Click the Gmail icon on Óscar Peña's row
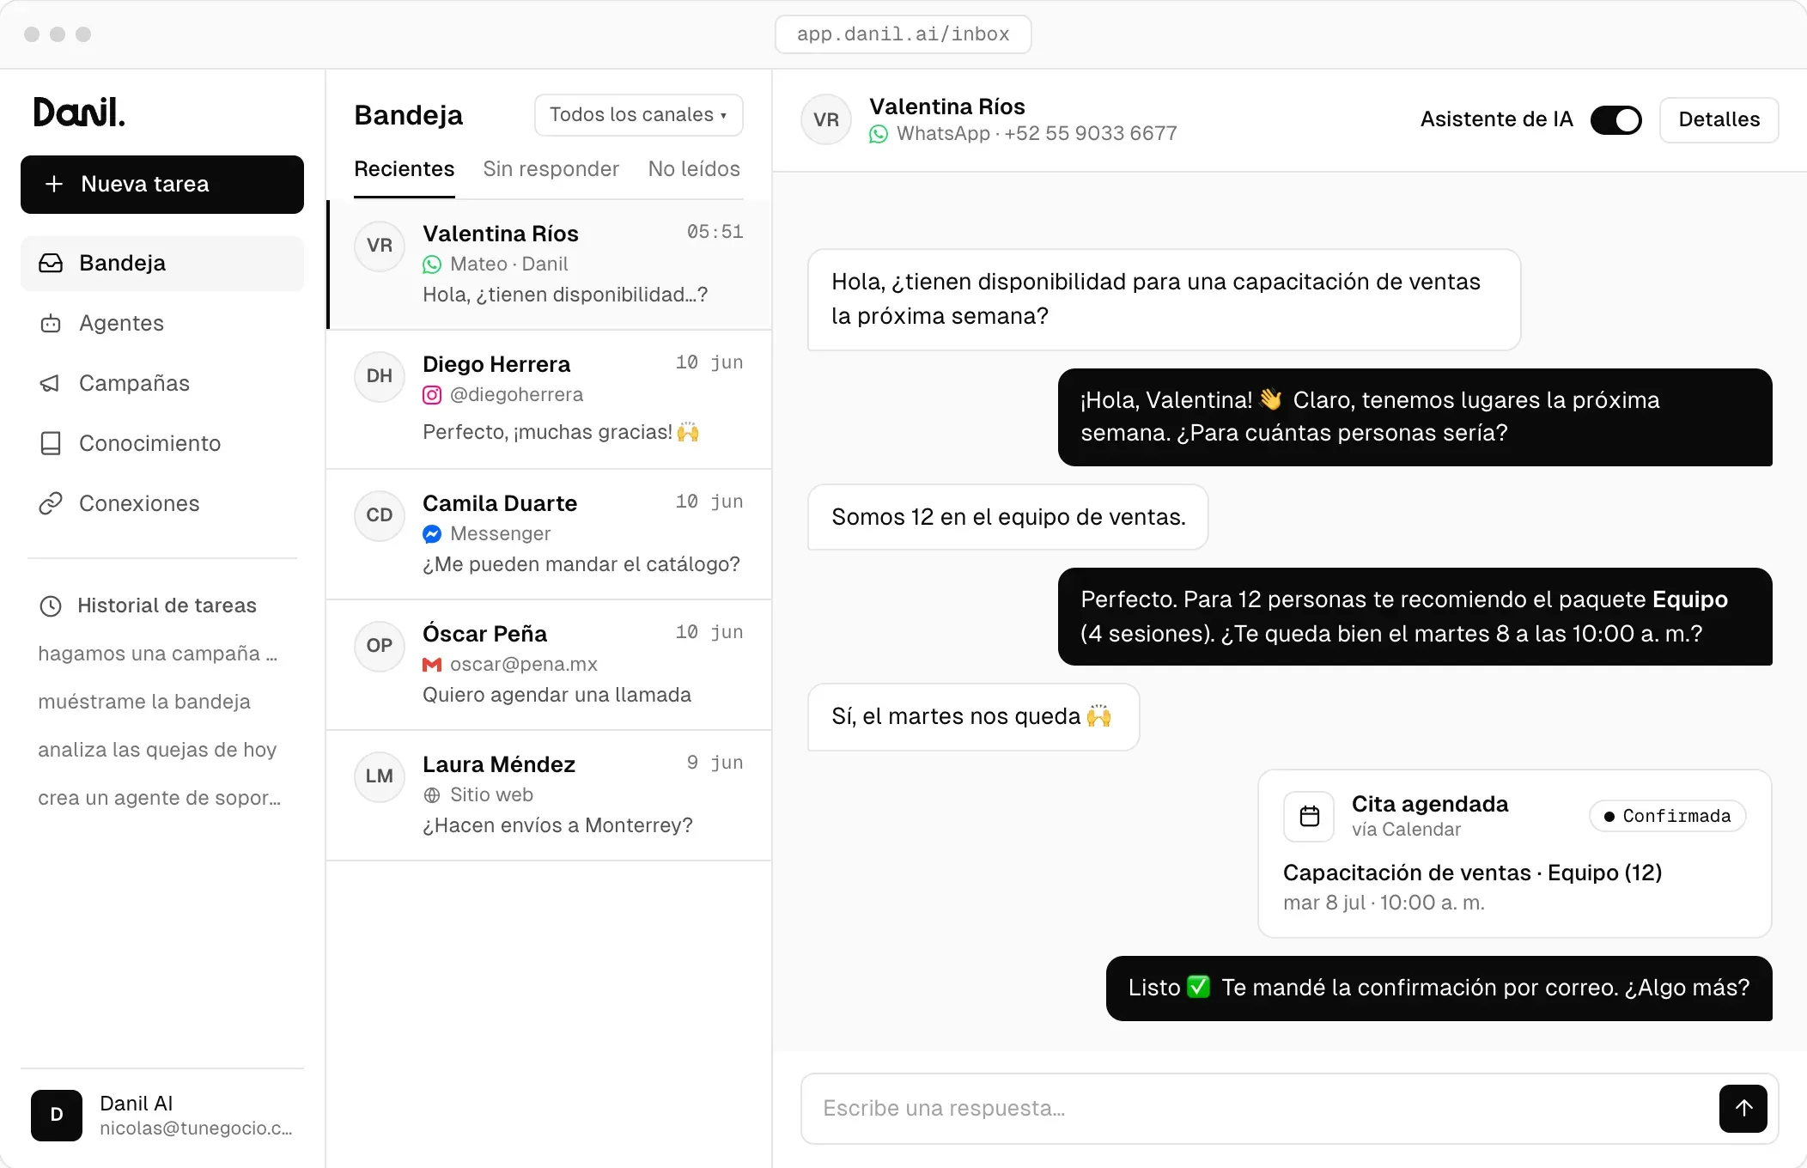 (432, 665)
